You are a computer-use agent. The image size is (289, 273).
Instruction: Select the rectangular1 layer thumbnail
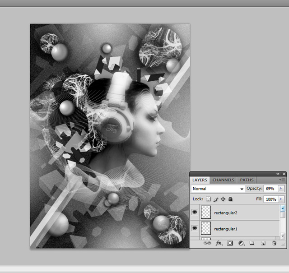click(x=205, y=228)
